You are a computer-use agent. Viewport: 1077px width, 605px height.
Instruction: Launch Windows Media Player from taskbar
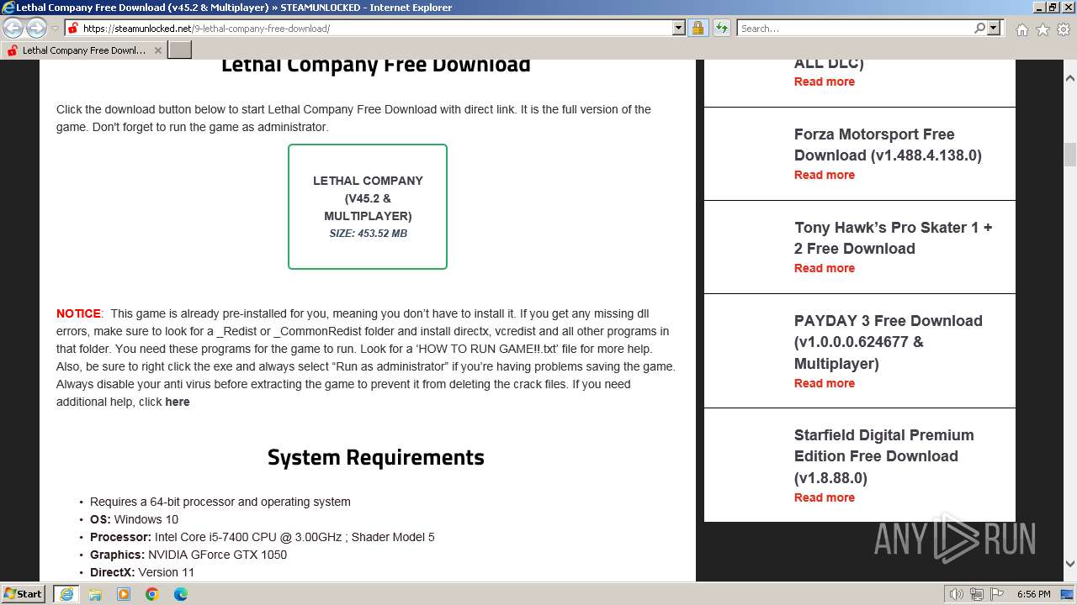point(124,594)
